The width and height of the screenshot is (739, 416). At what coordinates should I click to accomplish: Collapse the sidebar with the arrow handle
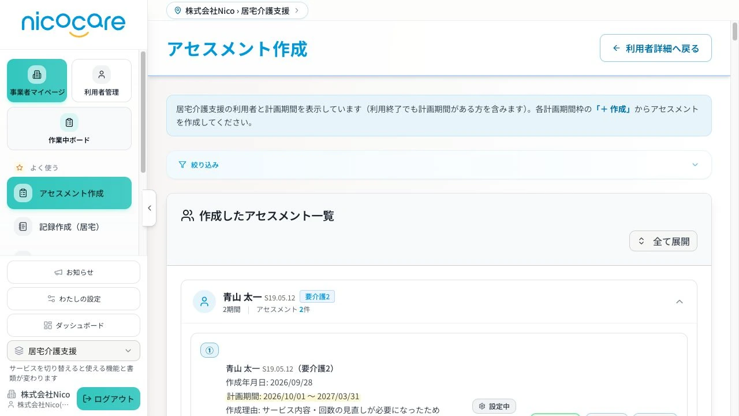(149, 208)
